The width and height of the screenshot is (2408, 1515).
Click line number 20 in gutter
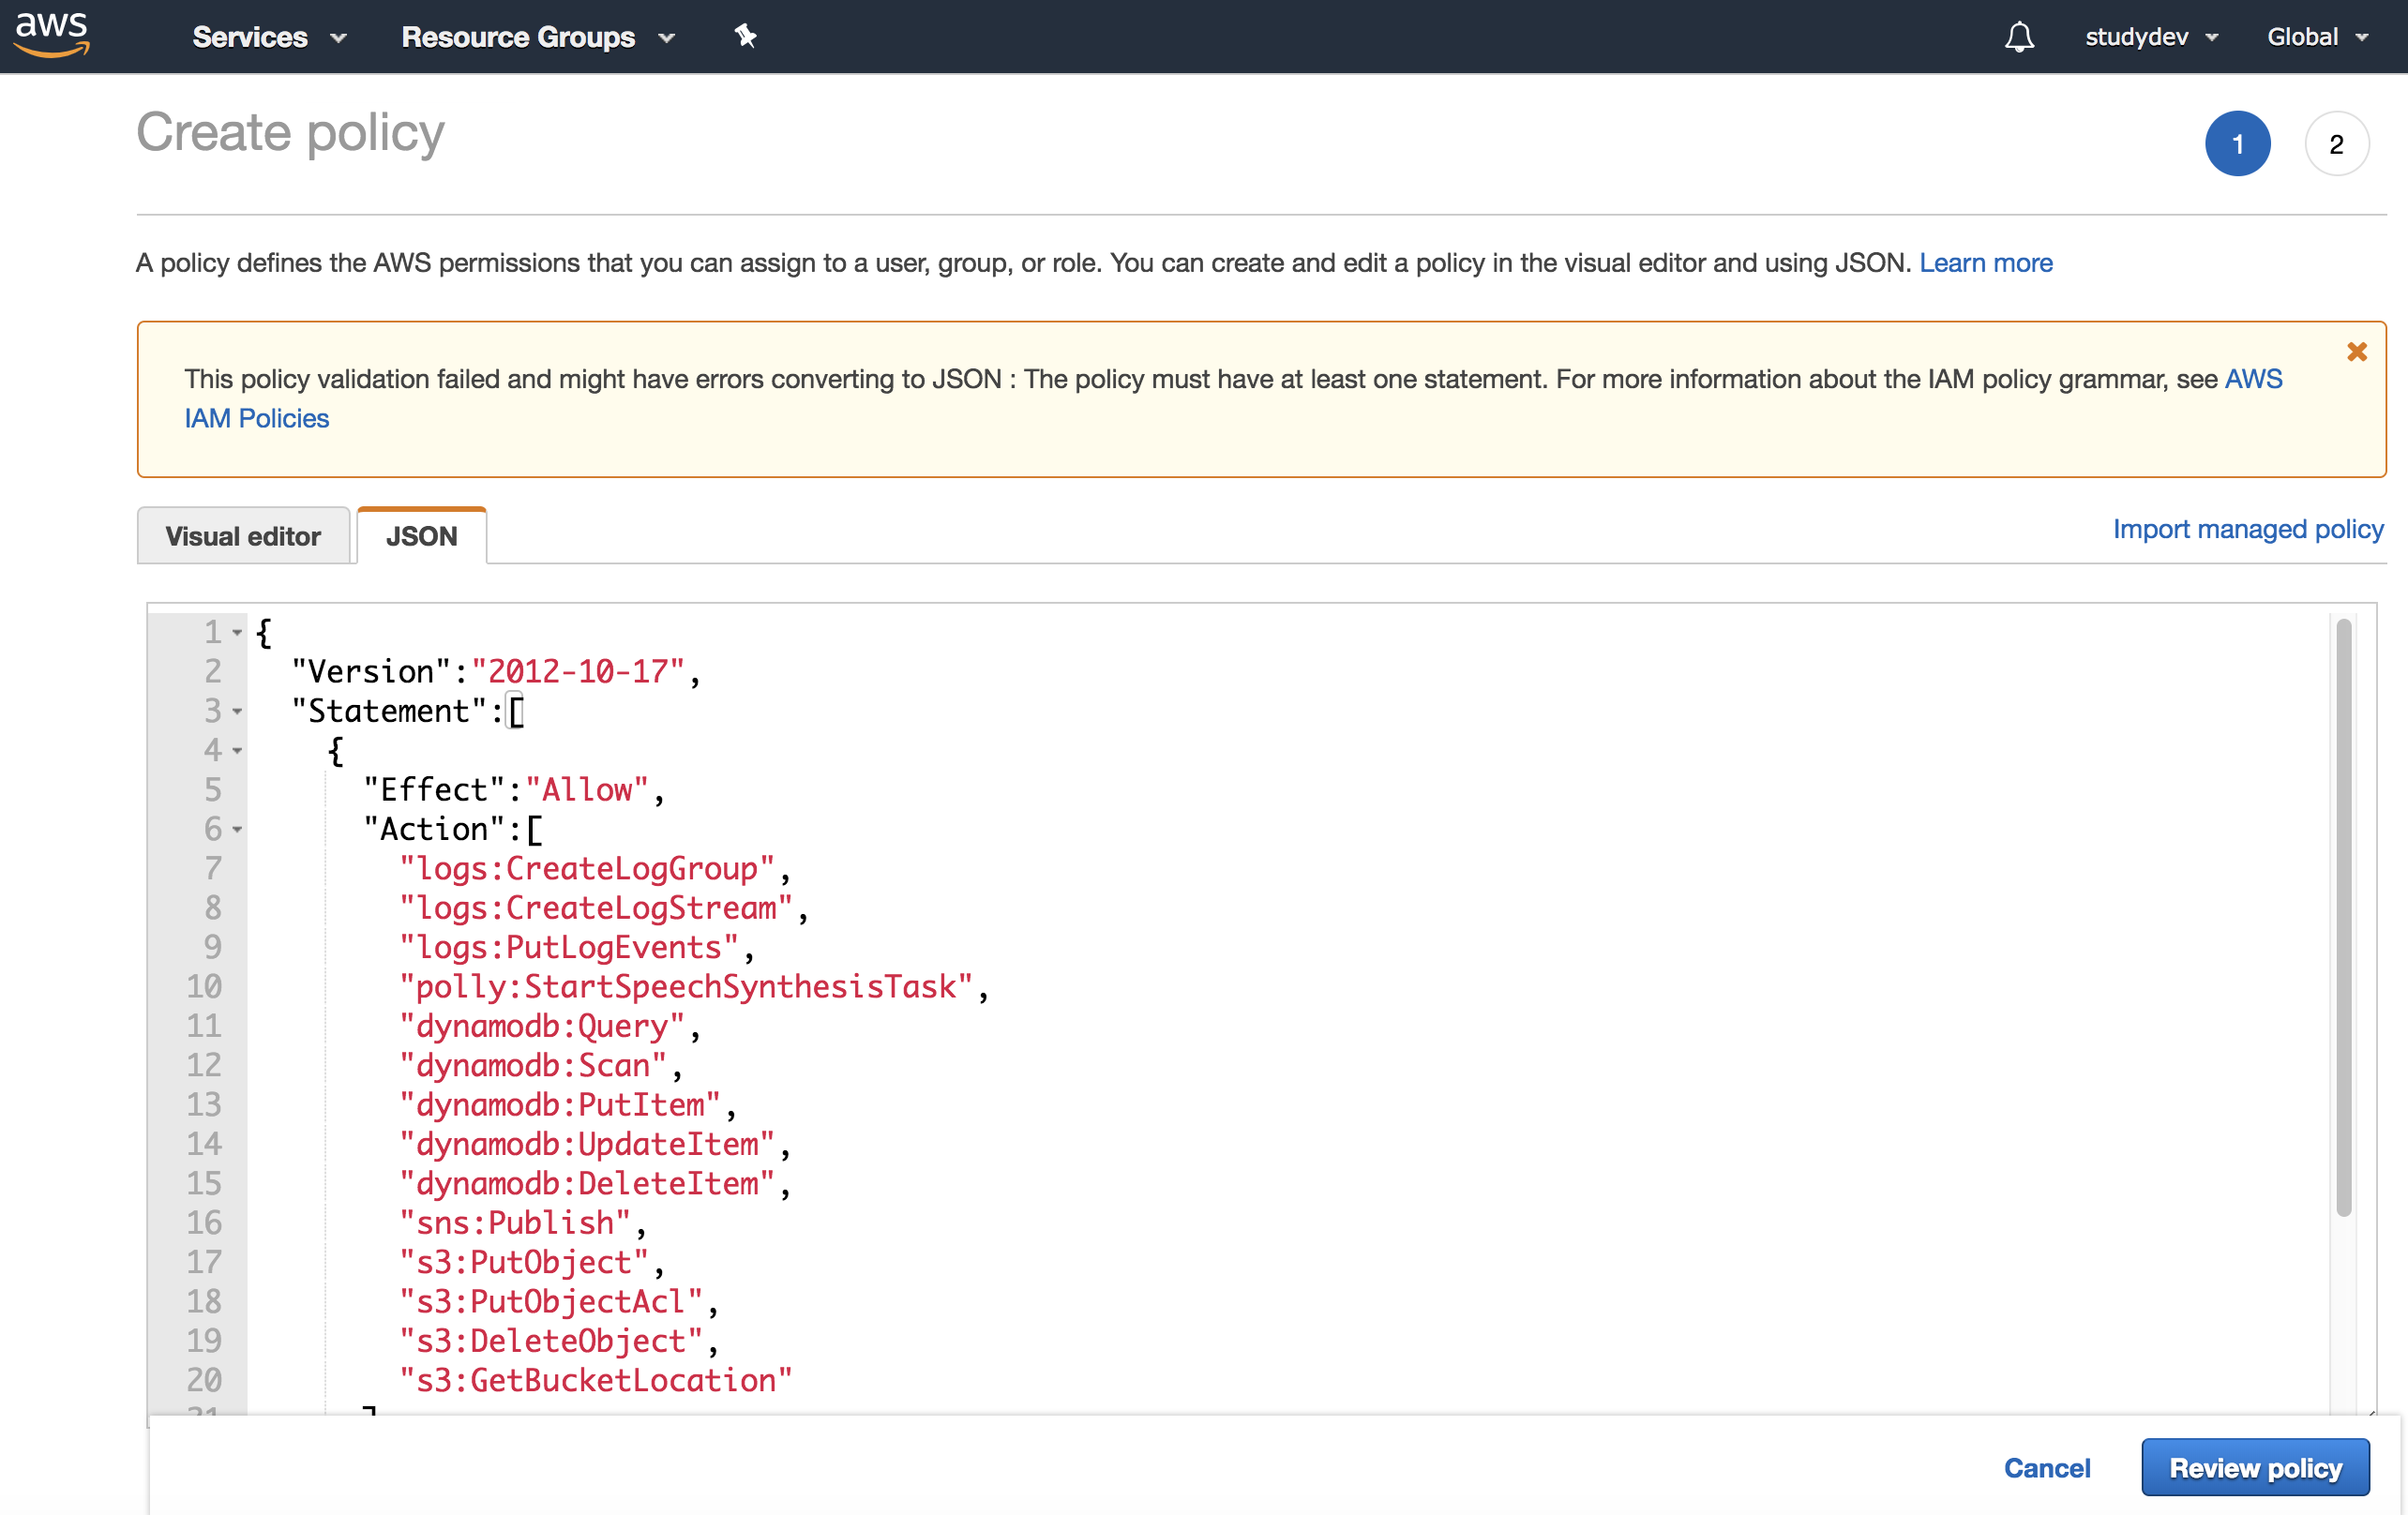(x=204, y=1381)
